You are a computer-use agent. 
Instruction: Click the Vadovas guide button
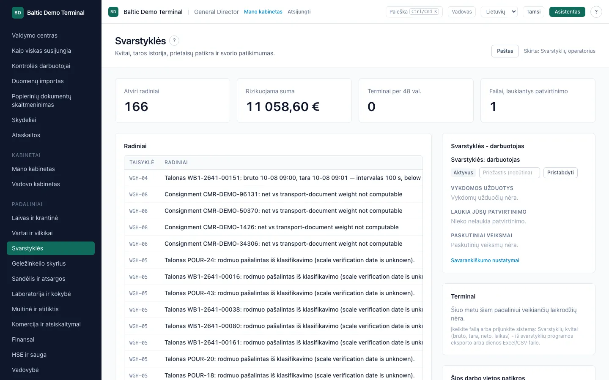462,12
